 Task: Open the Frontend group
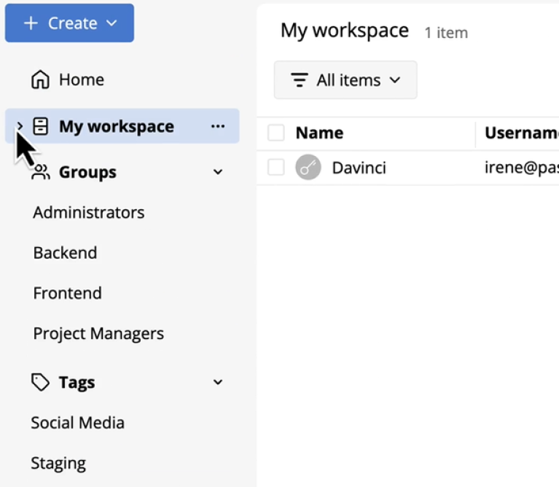(x=67, y=293)
